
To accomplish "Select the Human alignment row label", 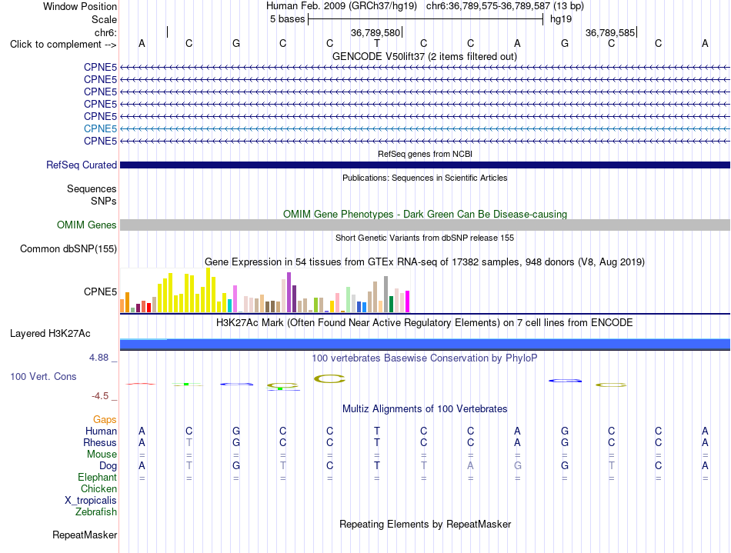I will (x=101, y=431).
